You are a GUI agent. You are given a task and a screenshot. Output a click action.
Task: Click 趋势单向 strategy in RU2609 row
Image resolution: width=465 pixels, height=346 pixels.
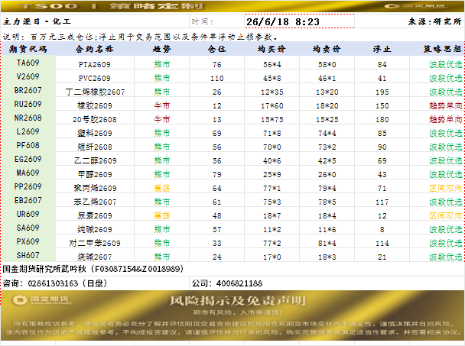point(445,105)
